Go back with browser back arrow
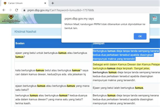Viewport: 160px width, 107px height. pos(4,10)
